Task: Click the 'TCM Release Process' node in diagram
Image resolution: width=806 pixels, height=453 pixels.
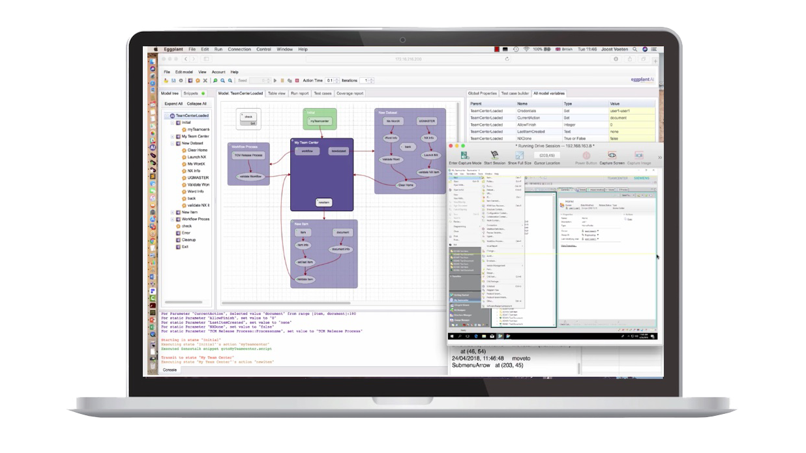Action: [x=248, y=155]
